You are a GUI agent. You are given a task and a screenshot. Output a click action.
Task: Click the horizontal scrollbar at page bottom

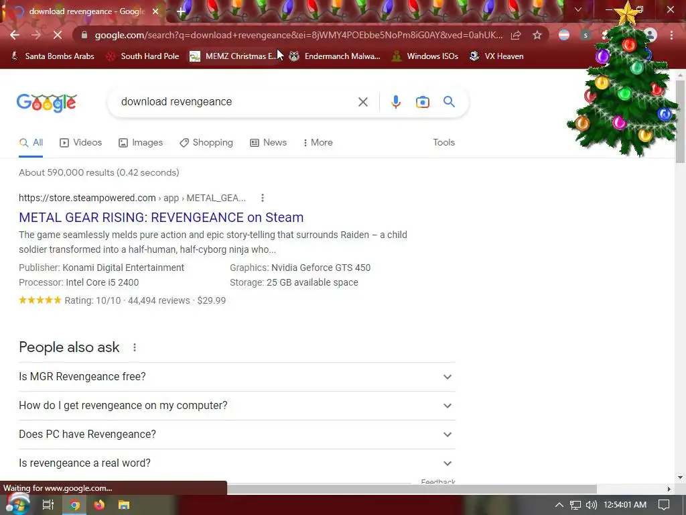pyautogui.click(x=412, y=489)
